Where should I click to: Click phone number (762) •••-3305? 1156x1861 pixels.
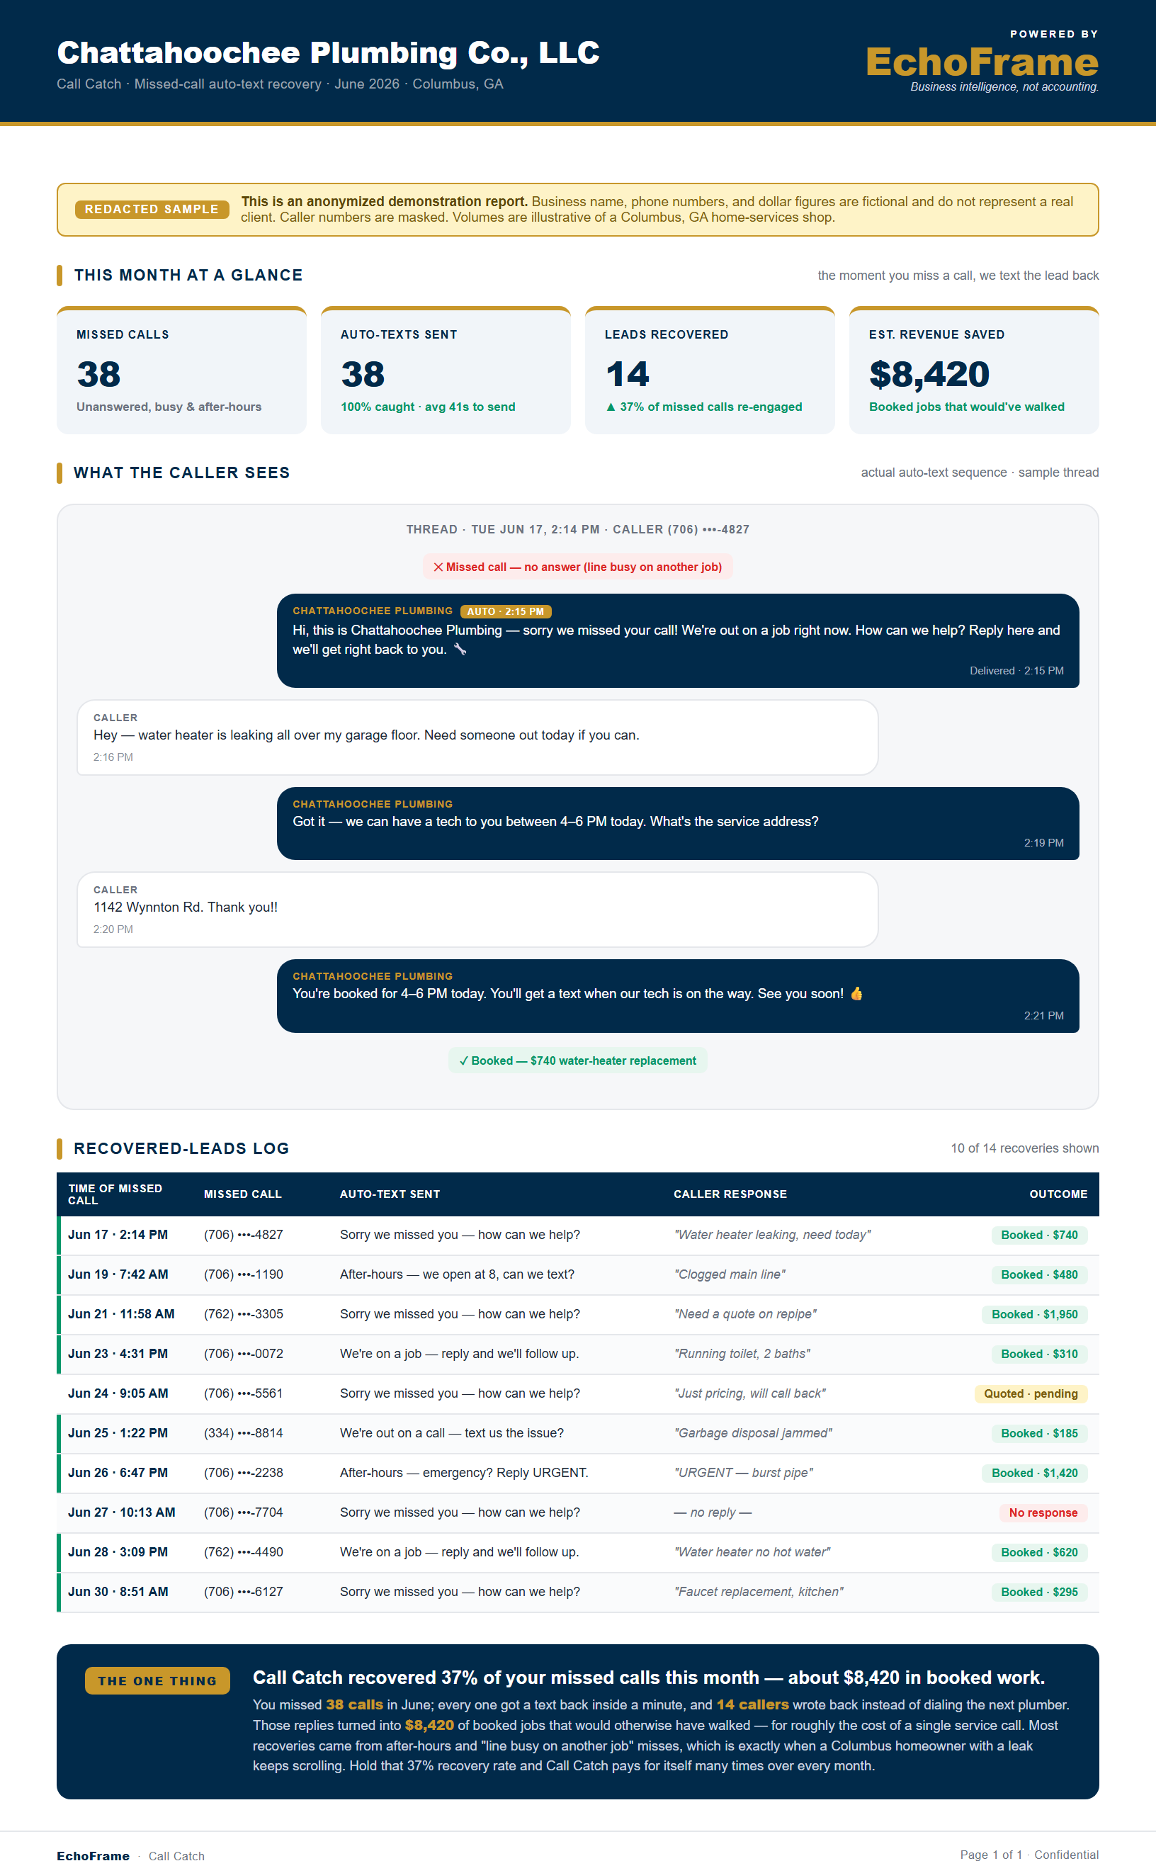point(243,1314)
